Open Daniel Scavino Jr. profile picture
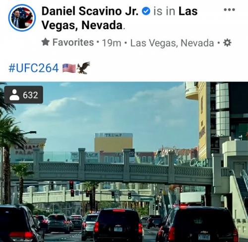Screen dimensions: 248x242 (22, 18)
